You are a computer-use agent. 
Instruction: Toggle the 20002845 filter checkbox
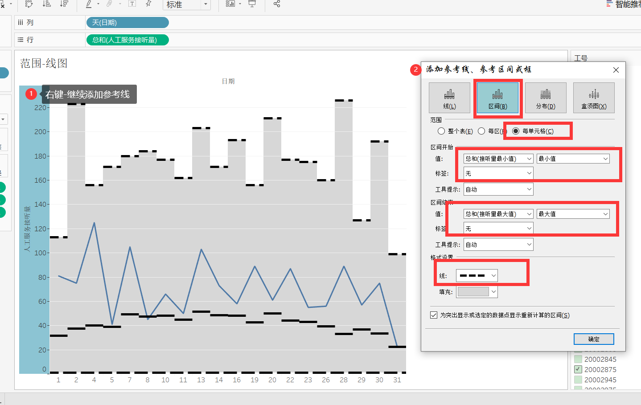pos(578,359)
